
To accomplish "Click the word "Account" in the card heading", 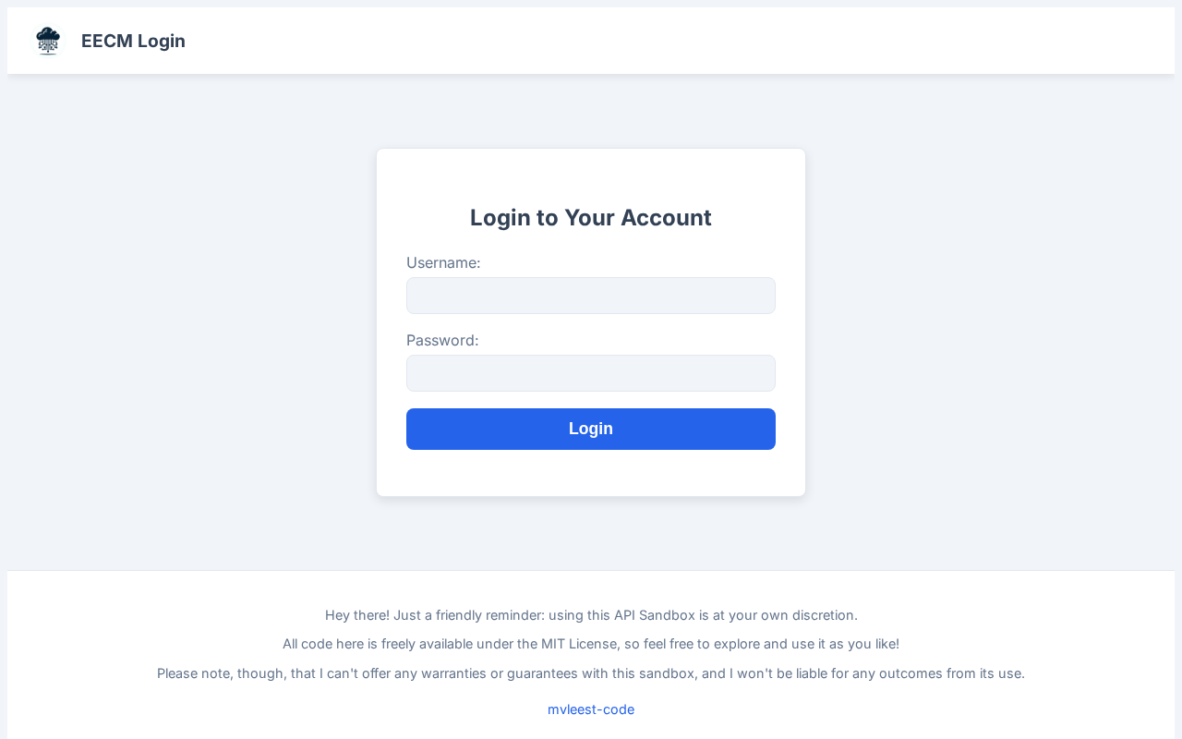I will tap(666, 218).
